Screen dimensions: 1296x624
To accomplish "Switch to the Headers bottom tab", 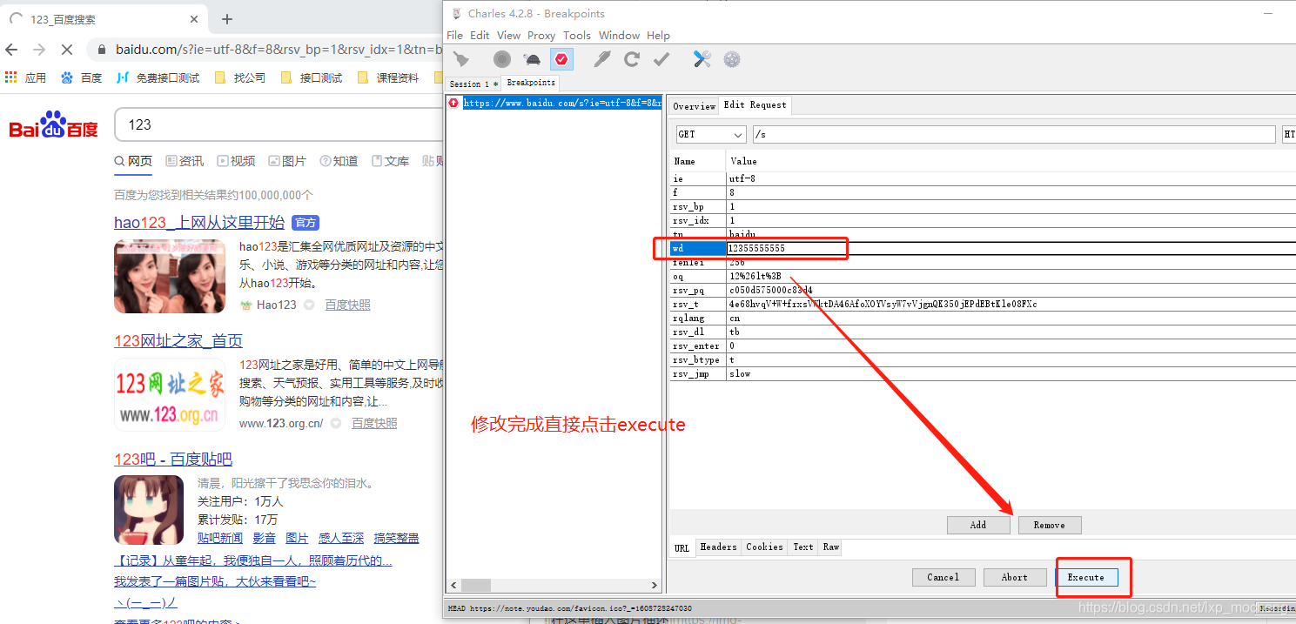I will [718, 547].
